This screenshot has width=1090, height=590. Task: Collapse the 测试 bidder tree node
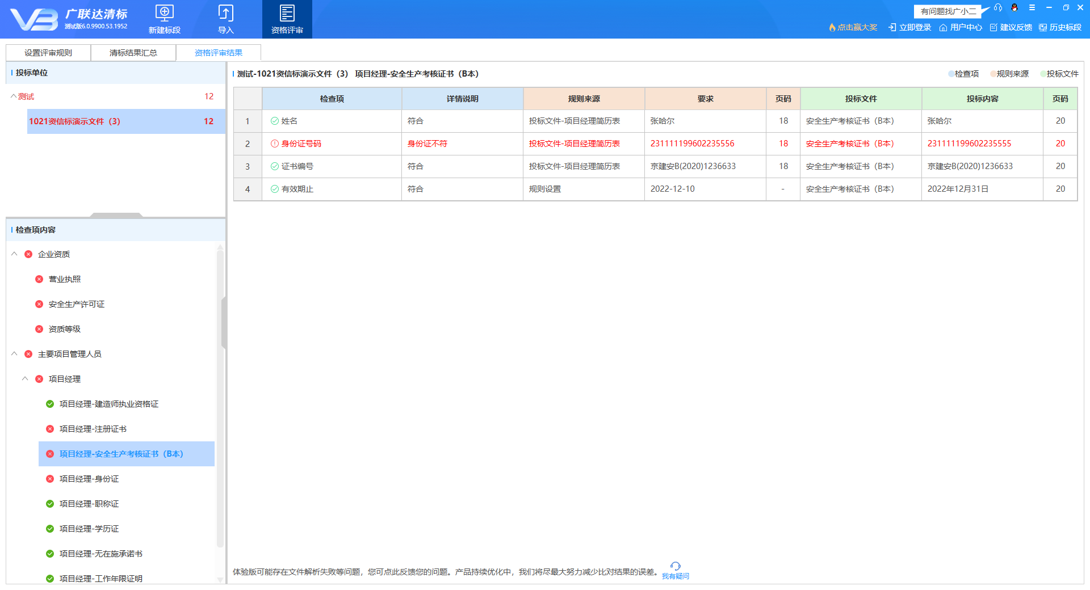[x=14, y=96]
